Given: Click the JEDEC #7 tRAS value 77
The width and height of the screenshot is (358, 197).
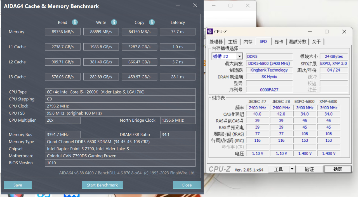Looking at the screenshot, I should coord(257,134).
